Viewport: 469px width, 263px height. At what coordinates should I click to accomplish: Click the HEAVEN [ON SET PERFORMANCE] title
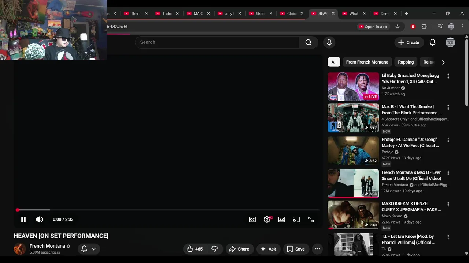(61, 236)
